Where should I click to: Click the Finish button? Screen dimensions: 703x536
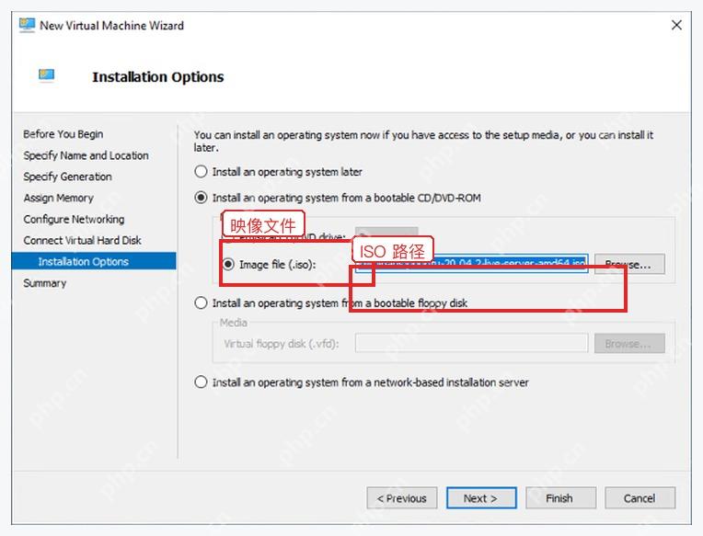(x=560, y=498)
